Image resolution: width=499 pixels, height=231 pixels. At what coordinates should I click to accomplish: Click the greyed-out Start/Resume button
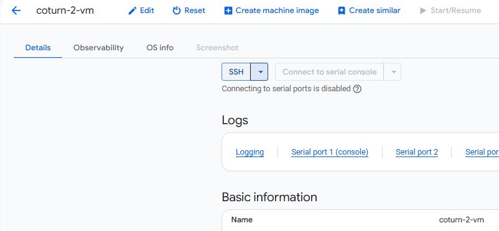pos(450,11)
